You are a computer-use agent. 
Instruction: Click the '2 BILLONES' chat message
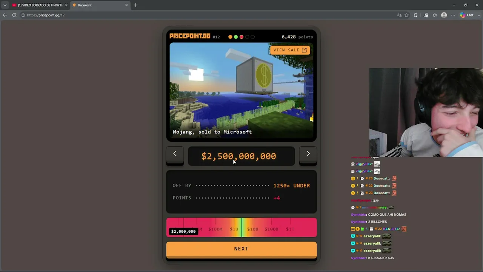tap(377, 222)
